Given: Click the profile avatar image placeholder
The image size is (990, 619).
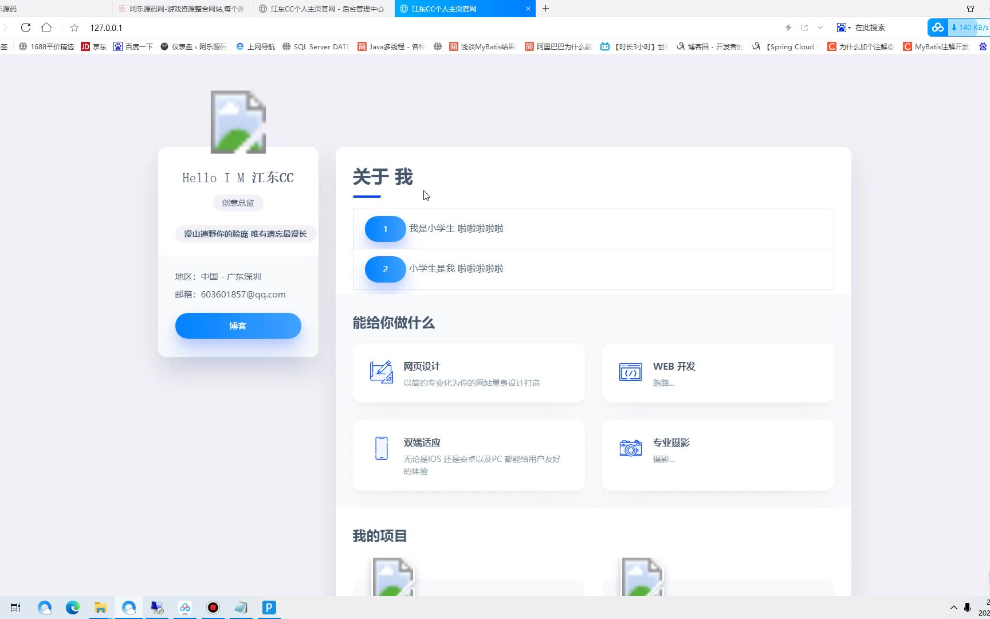Looking at the screenshot, I should coord(238,122).
